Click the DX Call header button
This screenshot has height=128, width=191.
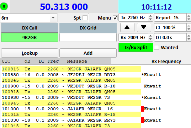pos(30,28)
